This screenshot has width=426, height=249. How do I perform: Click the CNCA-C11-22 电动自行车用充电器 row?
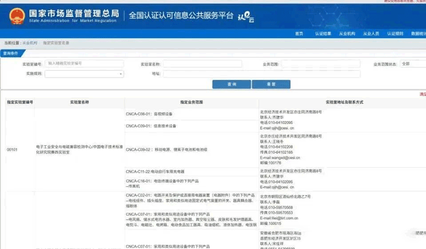[x=192, y=172]
